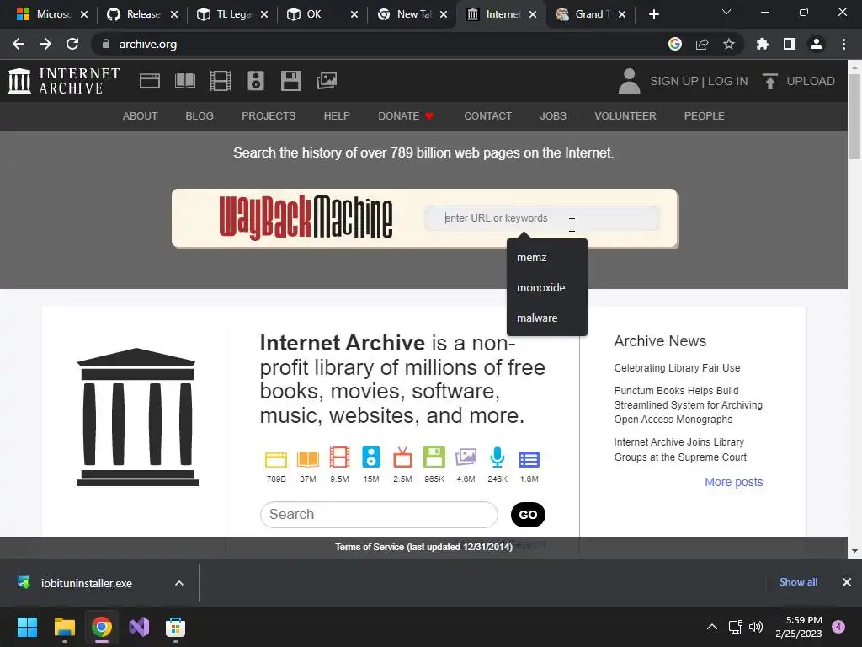Open the blue audio 15M icon
The width and height of the screenshot is (862, 647).
point(371,457)
